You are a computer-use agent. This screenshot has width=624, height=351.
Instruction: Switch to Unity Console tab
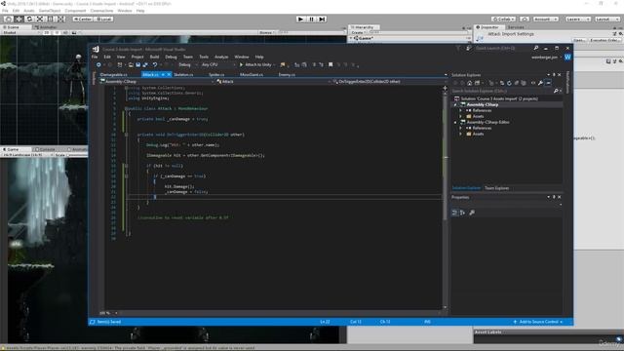pos(45,149)
